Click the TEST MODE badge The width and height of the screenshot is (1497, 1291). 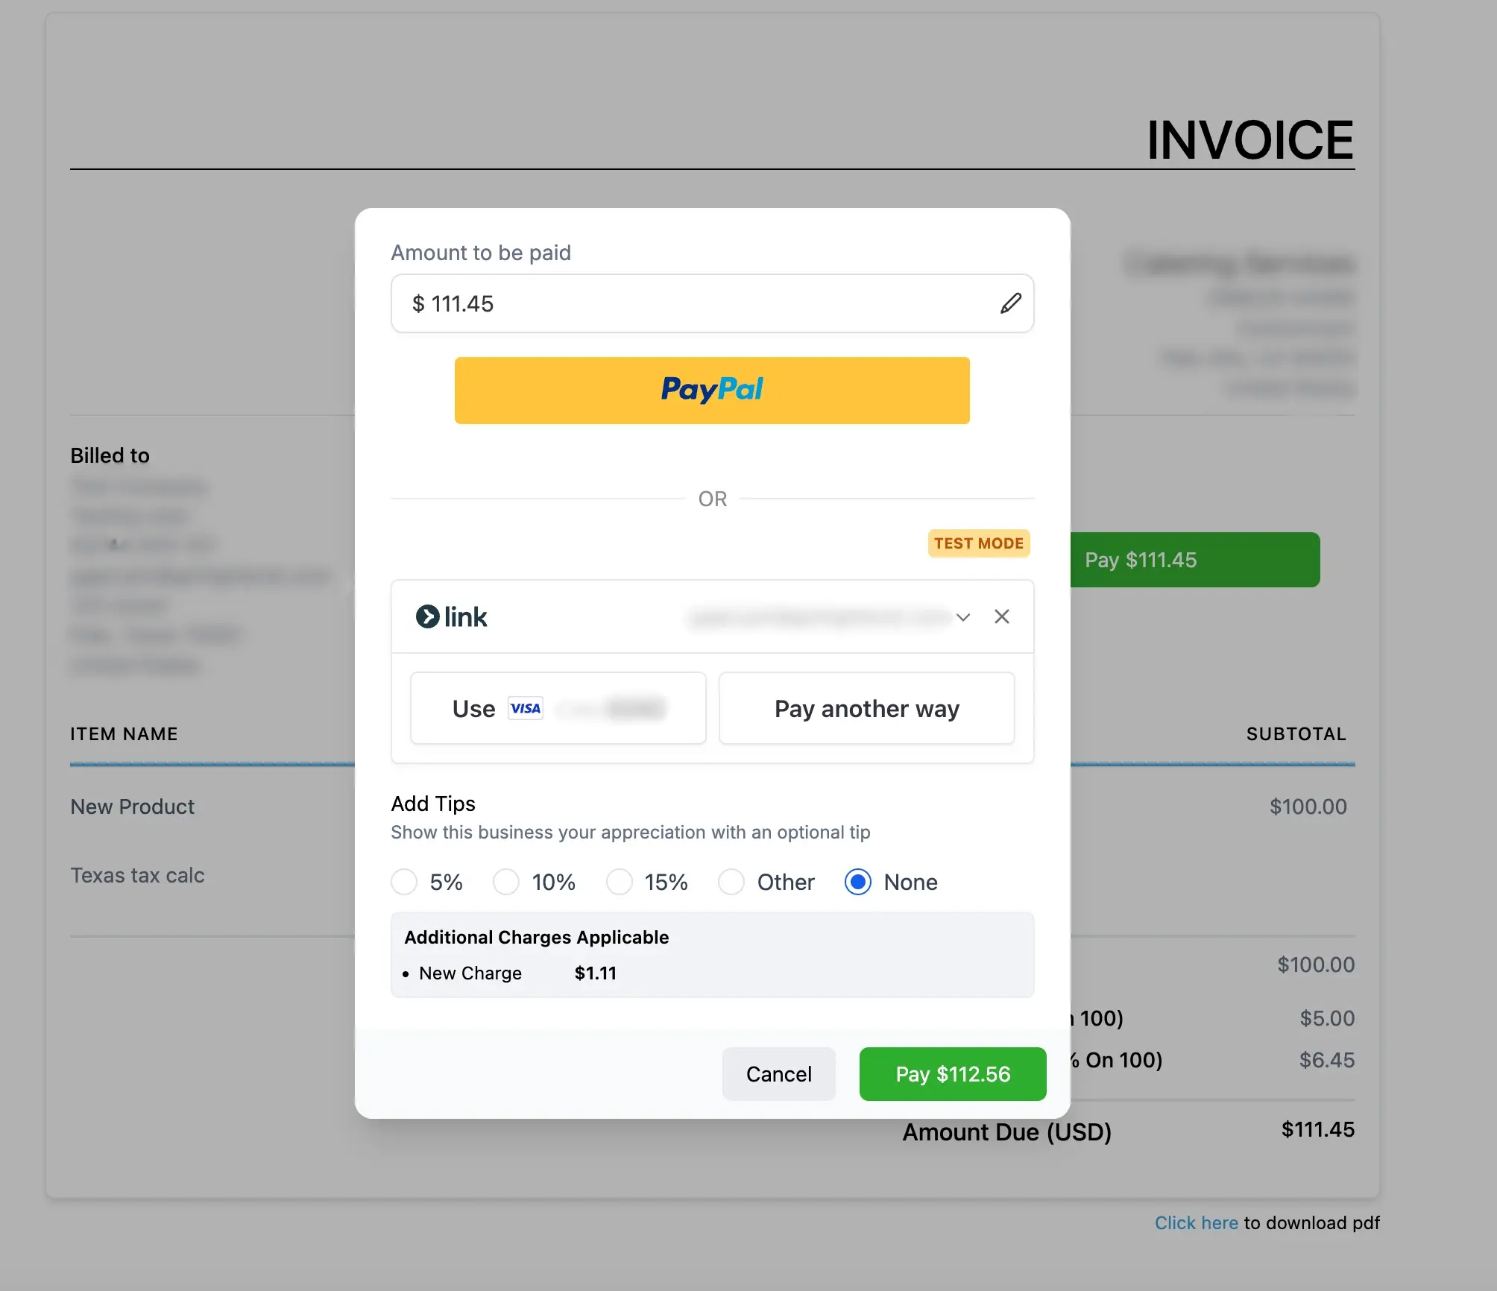tap(979, 543)
